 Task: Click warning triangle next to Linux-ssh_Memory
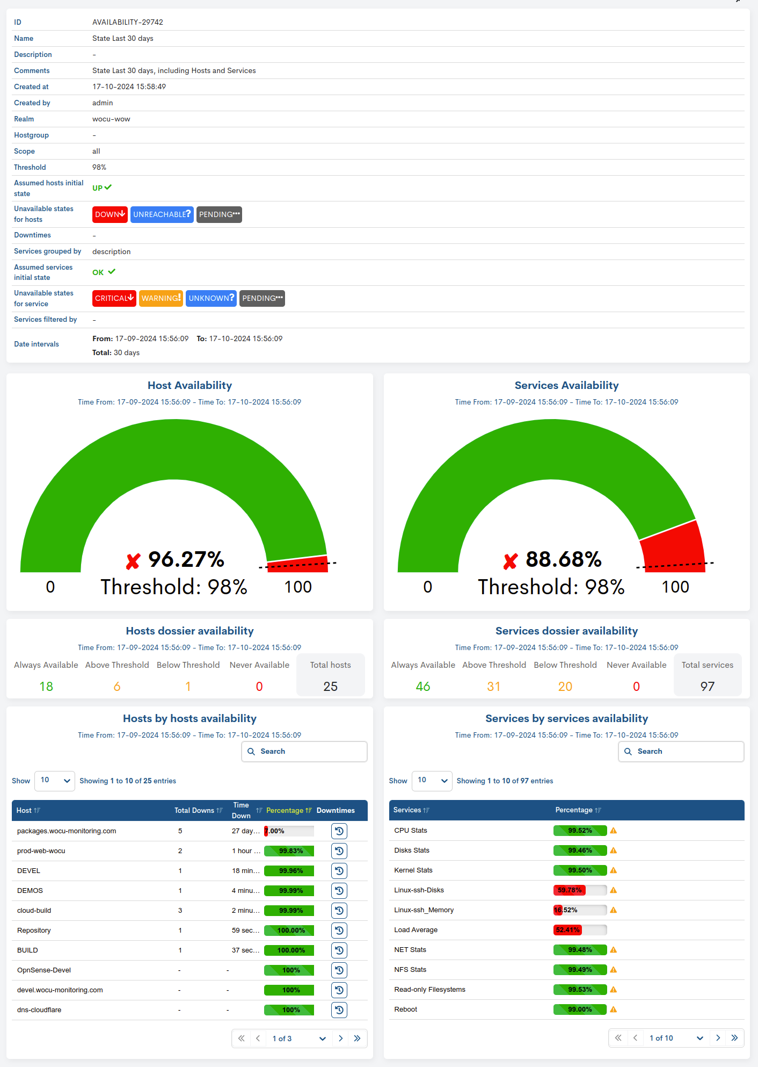(614, 910)
